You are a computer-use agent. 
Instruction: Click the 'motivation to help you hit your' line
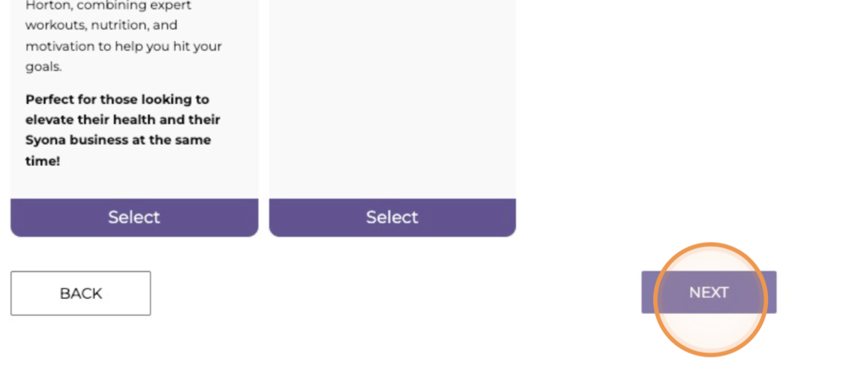click(123, 46)
